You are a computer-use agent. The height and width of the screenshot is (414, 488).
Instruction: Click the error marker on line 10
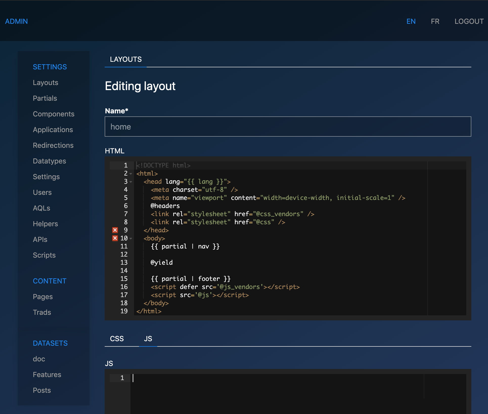click(x=115, y=238)
